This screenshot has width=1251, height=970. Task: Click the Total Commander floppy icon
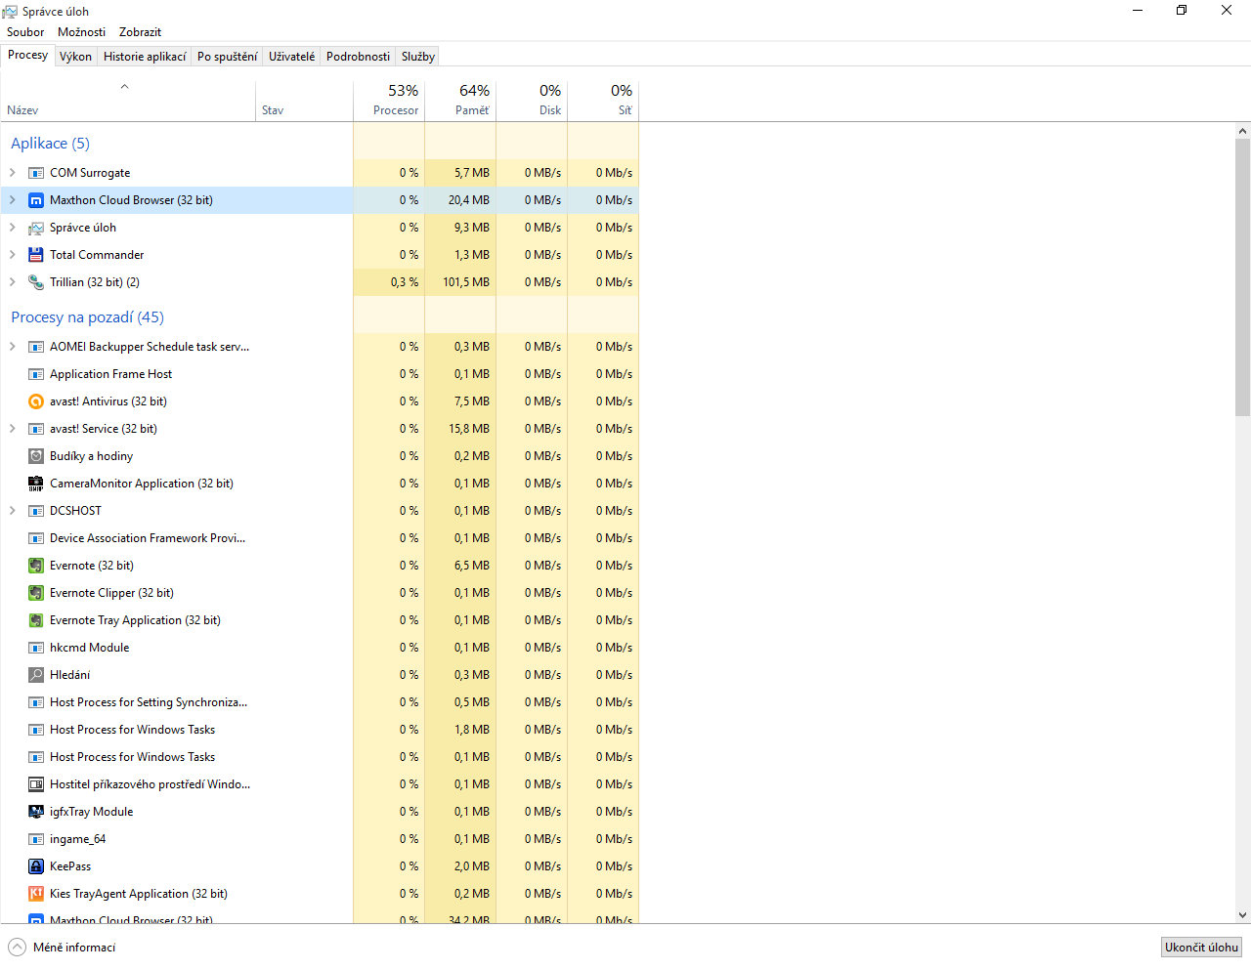click(x=36, y=255)
